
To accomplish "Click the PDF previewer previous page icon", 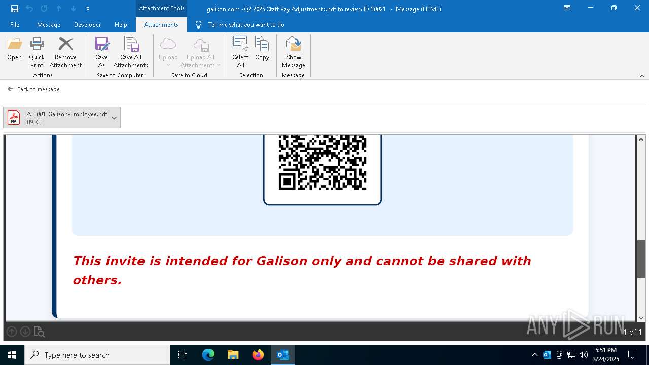I will pos(12,332).
